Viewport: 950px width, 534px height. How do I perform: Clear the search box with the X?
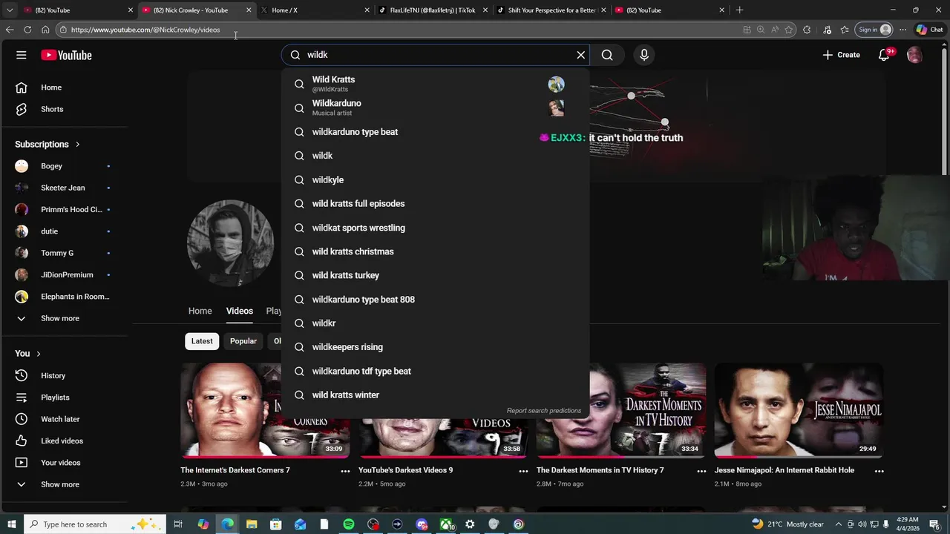[581, 55]
